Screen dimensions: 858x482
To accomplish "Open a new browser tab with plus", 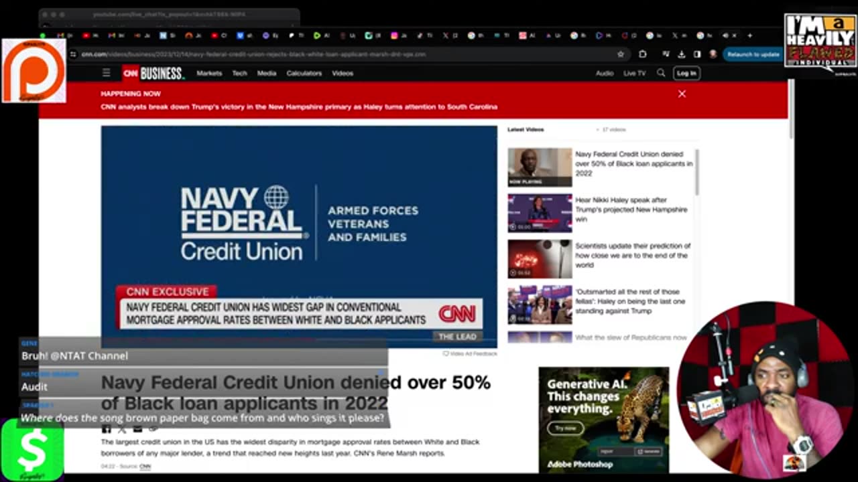I will coord(749,35).
